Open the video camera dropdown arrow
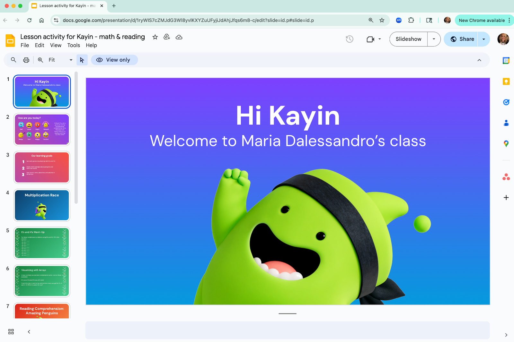Viewport: 514px width, 342px height. 380,39
